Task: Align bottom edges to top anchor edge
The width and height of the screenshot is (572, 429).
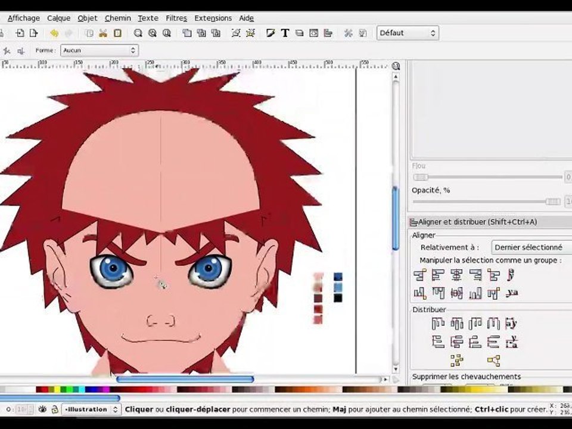Action: click(x=420, y=293)
